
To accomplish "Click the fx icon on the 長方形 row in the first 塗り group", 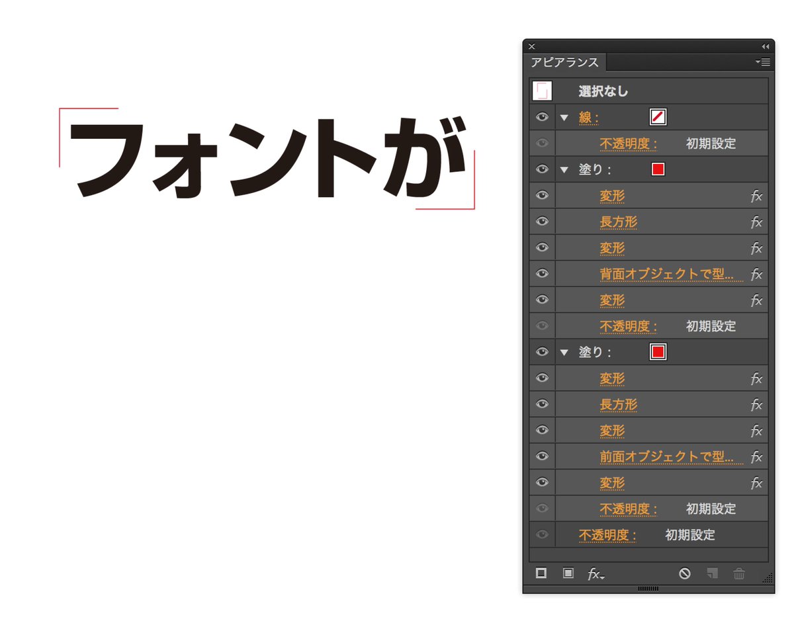I will pyautogui.click(x=756, y=222).
